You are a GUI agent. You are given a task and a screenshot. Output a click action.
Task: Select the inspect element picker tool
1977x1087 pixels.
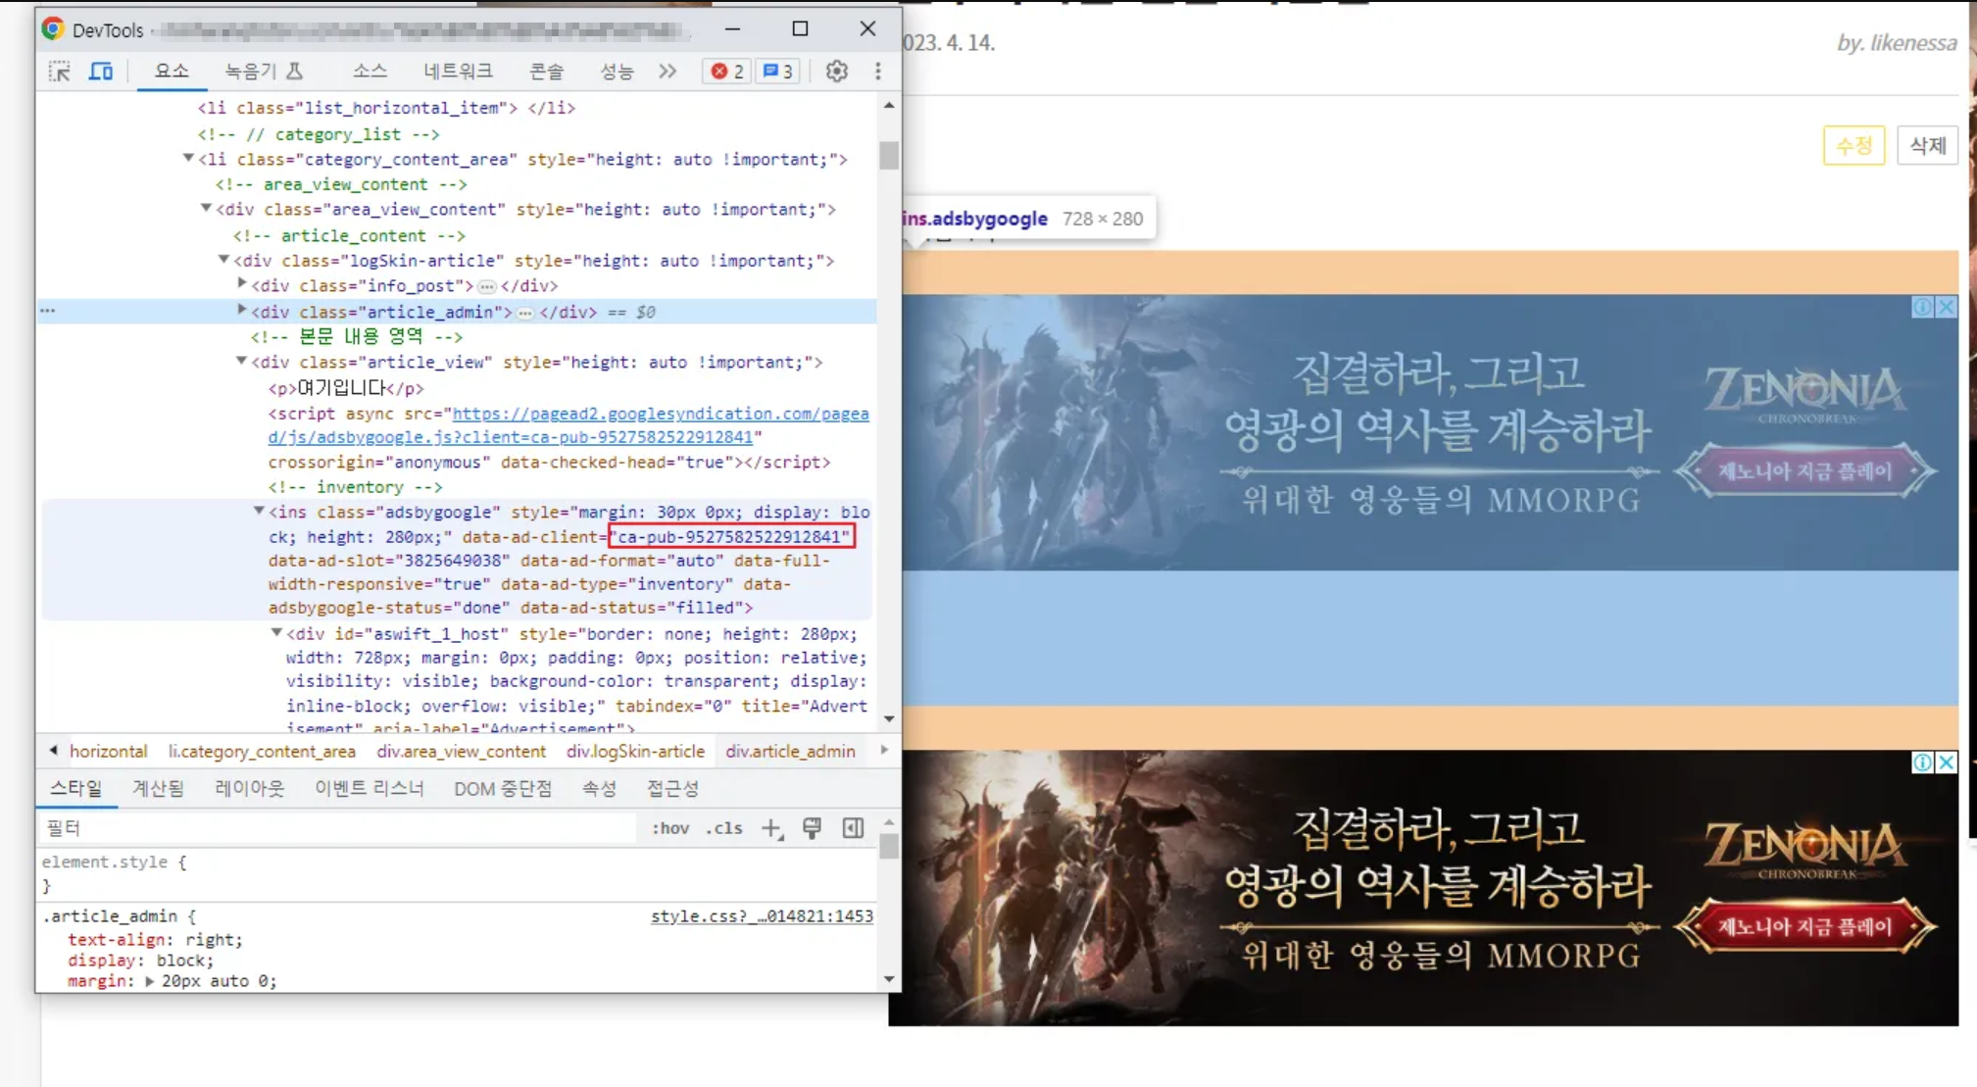pyautogui.click(x=60, y=71)
